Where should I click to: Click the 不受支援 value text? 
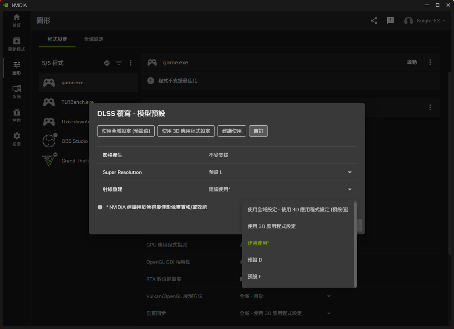point(218,155)
